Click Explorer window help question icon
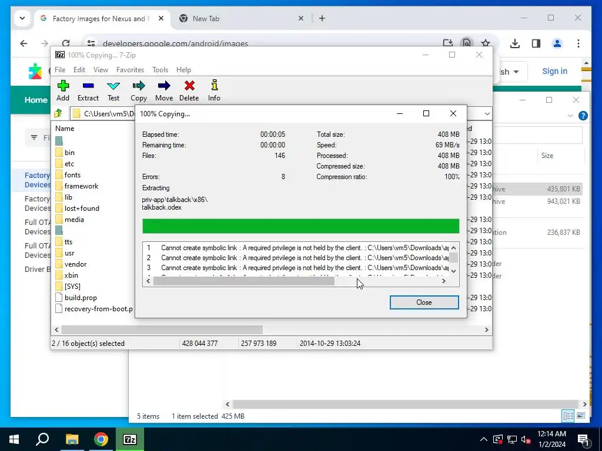The image size is (602, 451). (583, 116)
